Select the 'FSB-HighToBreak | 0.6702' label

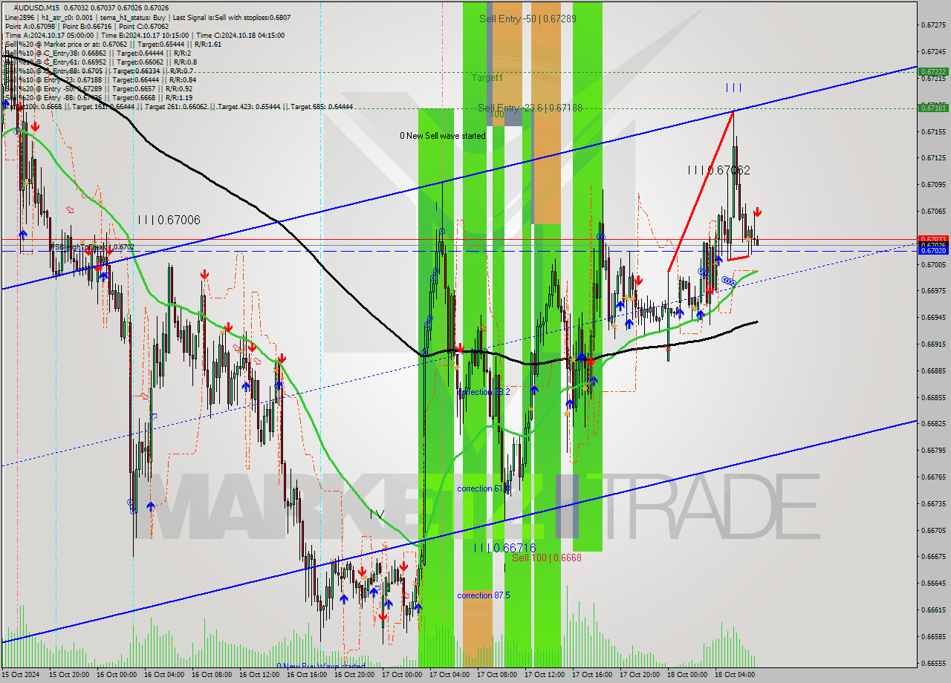click(x=92, y=247)
